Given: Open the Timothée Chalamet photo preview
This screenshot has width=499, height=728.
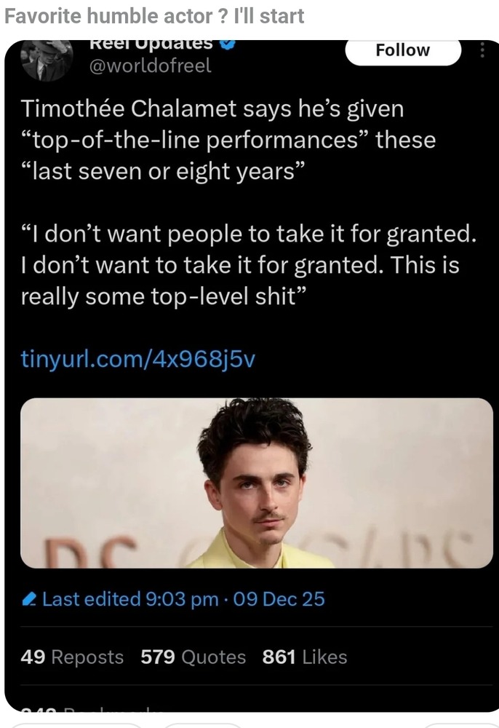Looking at the screenshot, I should pos(256,483).
